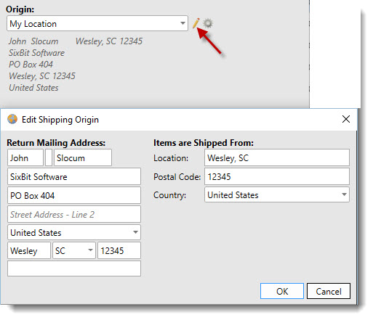Click the Postal Code field
373x320 pixels.
[277, 176]
